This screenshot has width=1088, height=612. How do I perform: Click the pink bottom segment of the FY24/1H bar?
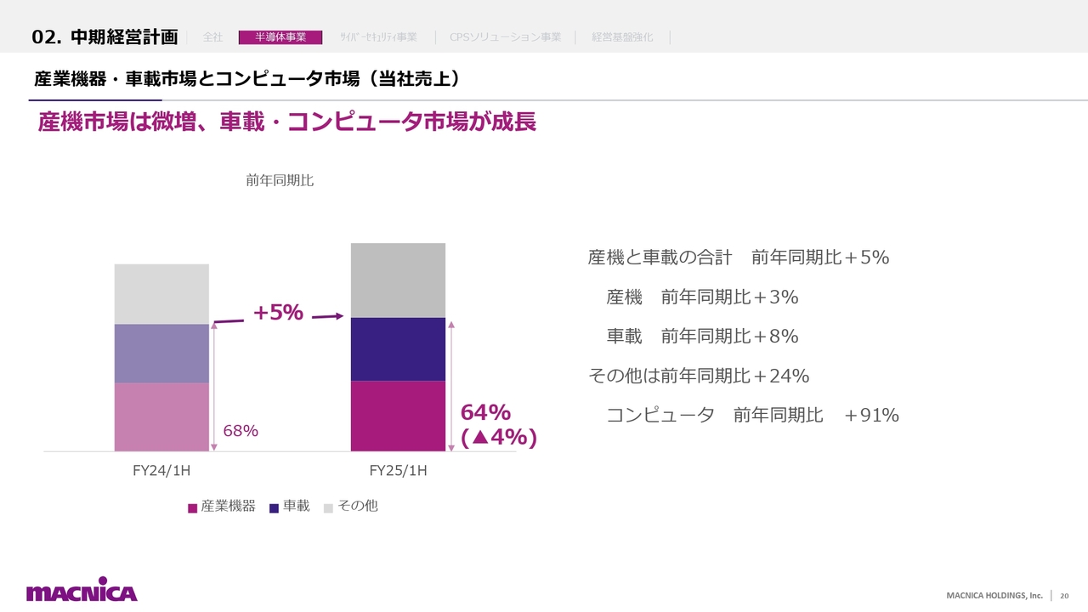click(x=161, y=416)
